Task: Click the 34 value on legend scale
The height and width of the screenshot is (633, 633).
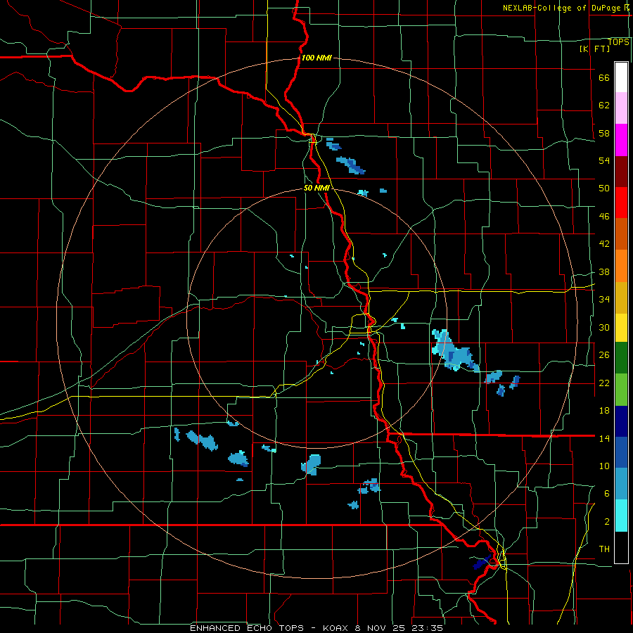Action: [x=604, y=300]
